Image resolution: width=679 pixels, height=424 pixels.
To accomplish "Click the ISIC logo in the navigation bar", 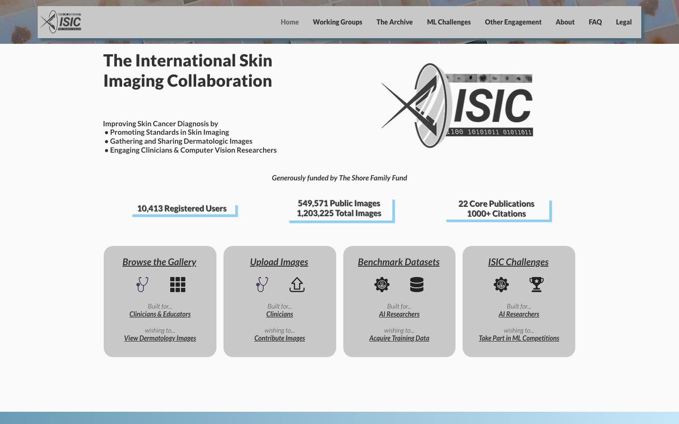I will (61, 22).
